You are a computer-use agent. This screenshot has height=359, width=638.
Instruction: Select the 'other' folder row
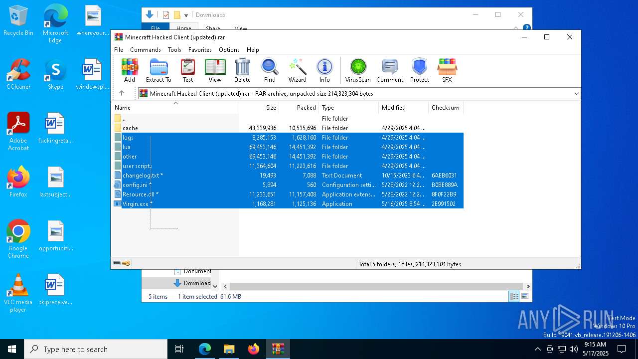pyautogui.click(x=288, y=157)
